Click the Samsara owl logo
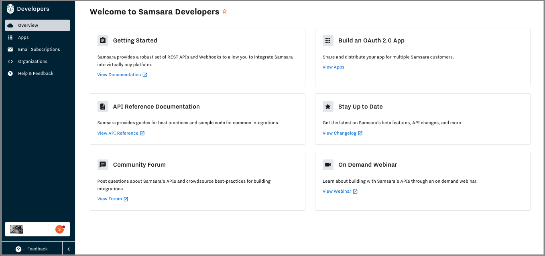 [x=10, y=9]
